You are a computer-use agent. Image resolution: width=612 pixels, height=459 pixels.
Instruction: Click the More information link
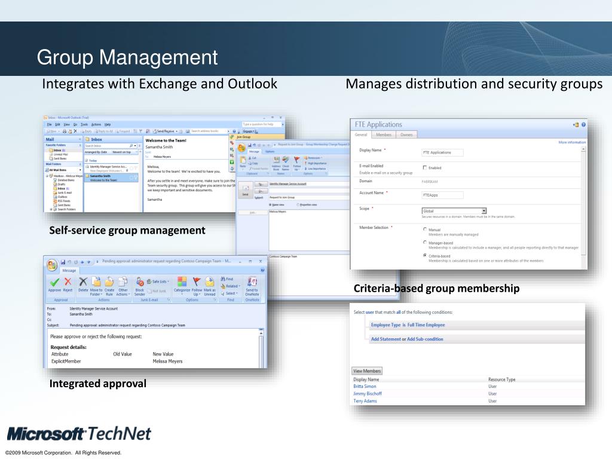[572, 142]
